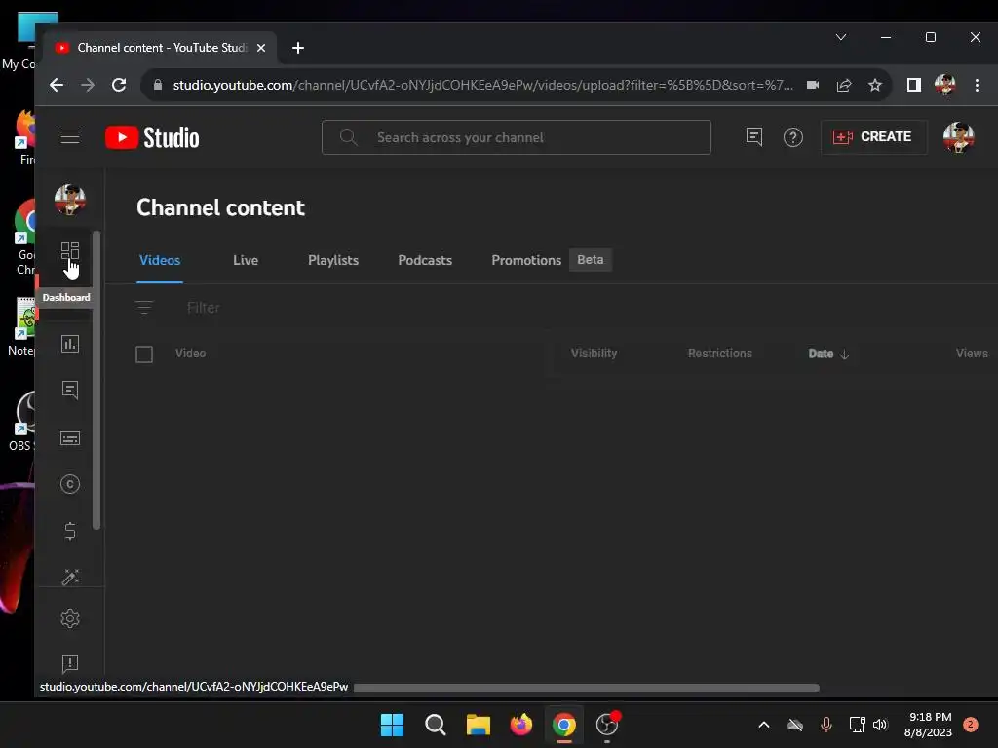Image resolution: width=998 pixels, height=748 pixels.
Task: Switch to the Videos tab
Action: click(160, 260)
